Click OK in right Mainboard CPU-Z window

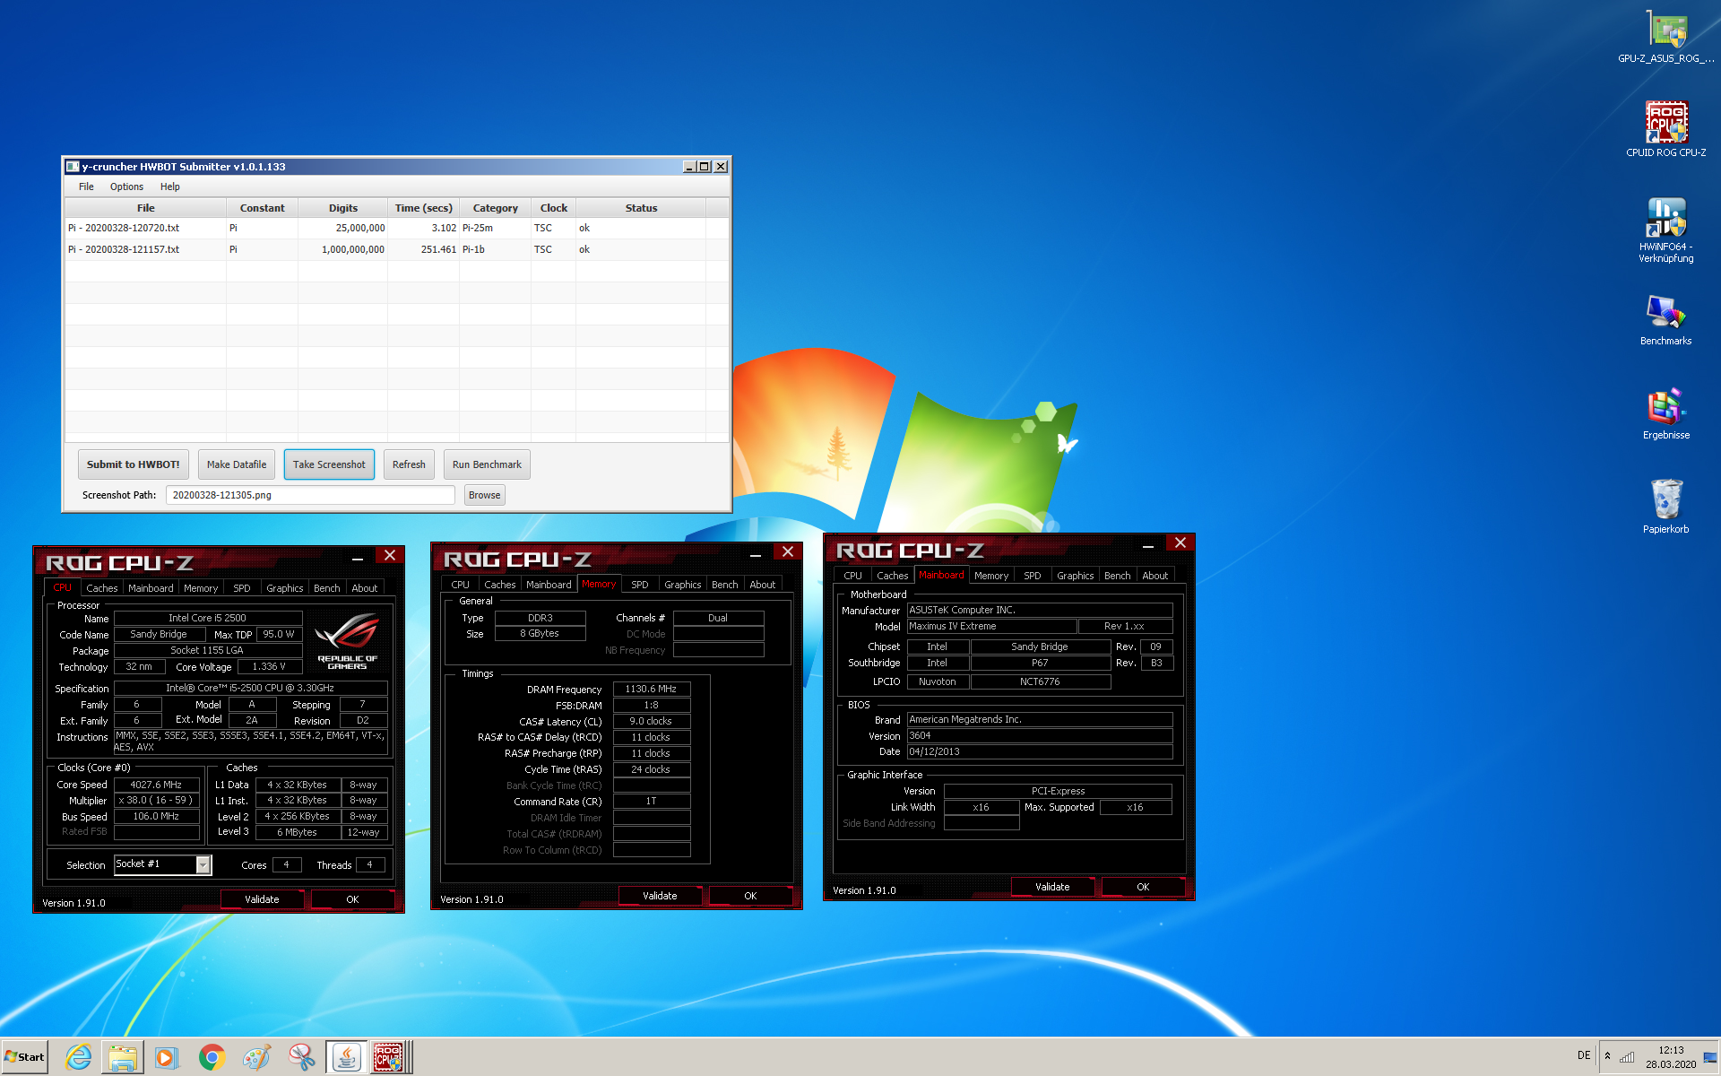pyautogui.click(x=1143, y=887)
